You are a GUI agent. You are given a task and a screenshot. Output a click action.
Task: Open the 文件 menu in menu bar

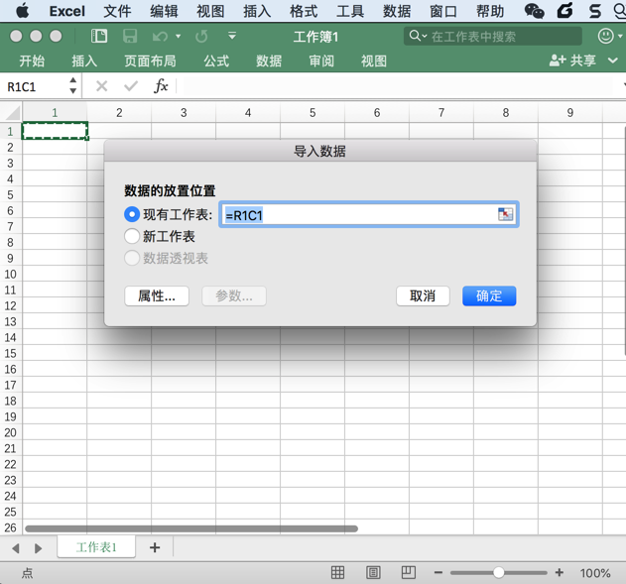point(117,11)
